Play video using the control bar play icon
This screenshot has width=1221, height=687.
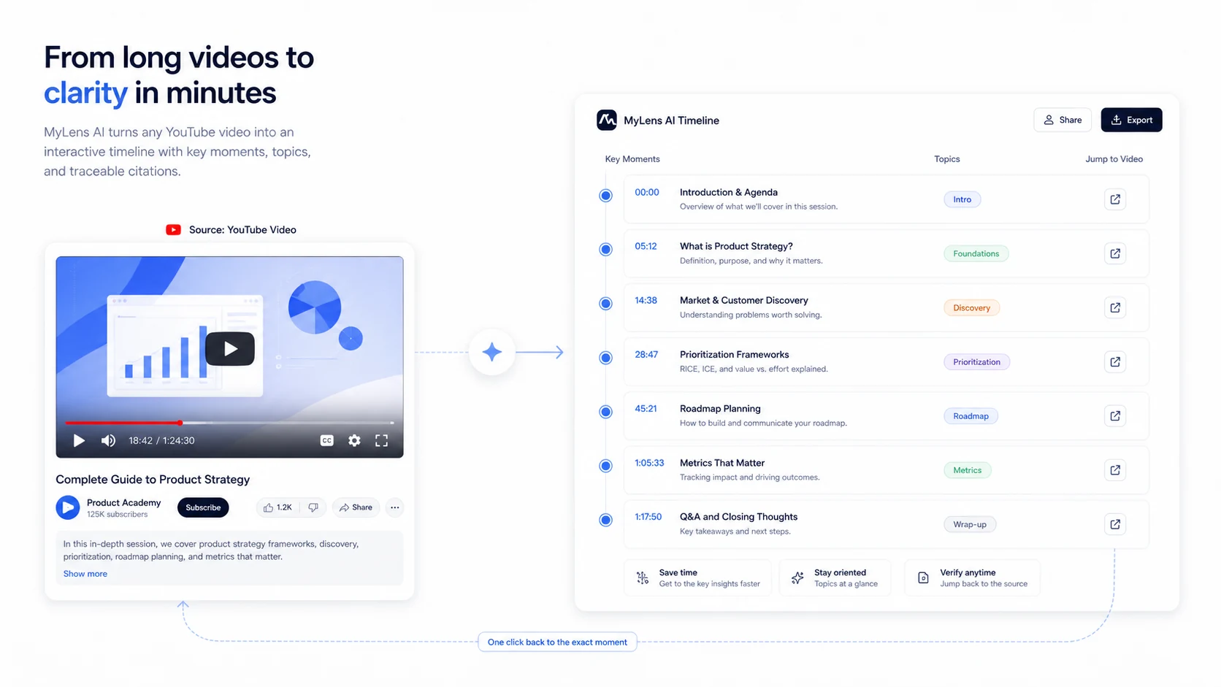click(x=79, y=440)
